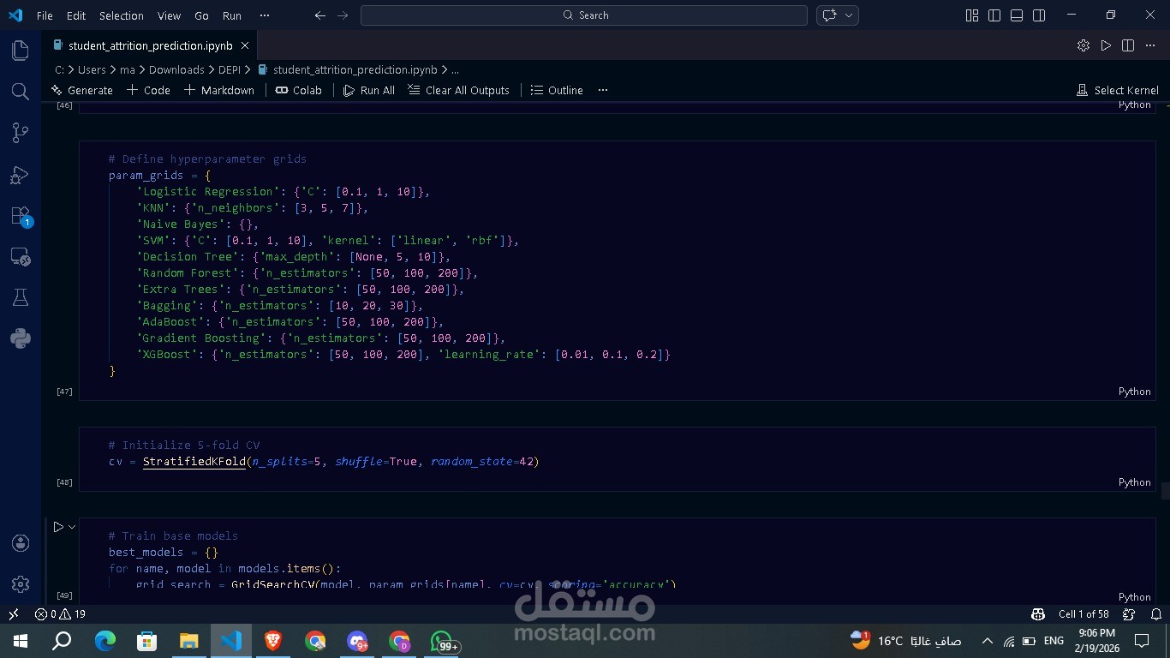Click Run All in notebook toolbar
Viewport: 1170px width, 658px height.
point(369,90)
